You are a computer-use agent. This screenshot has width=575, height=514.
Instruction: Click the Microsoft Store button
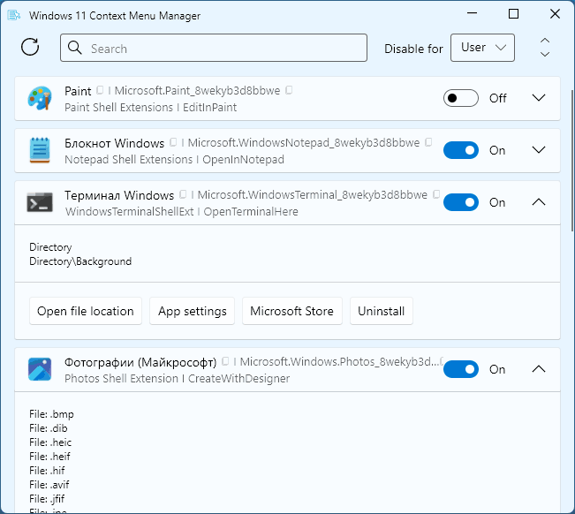coord(291,311)
